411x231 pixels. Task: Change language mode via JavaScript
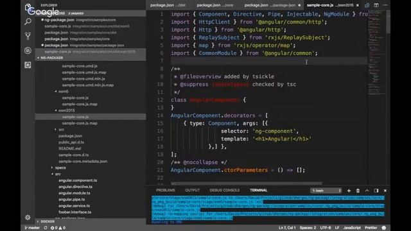click(x=352, y=228)
